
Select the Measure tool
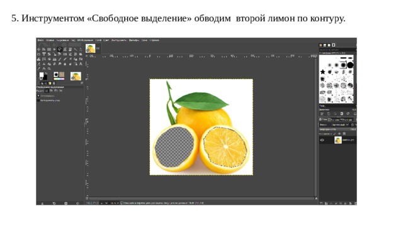43,68
